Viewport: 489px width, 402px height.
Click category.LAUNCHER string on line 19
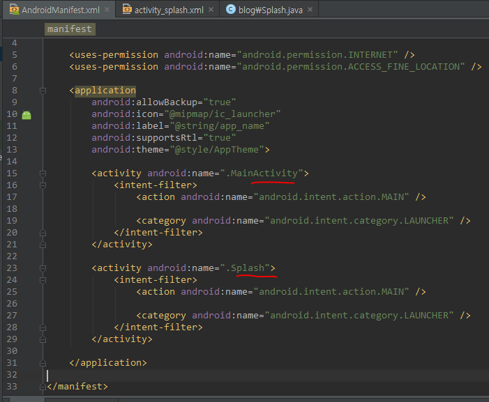click(359, 220)
